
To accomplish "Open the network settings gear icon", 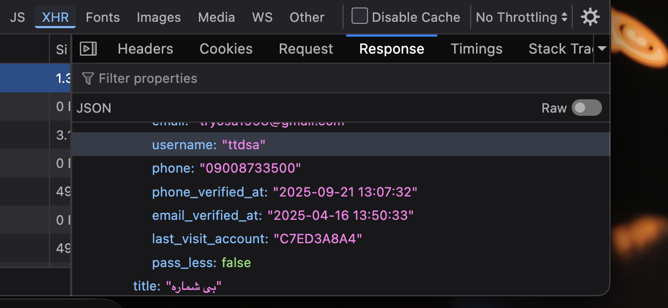I will tap(590, 17).
